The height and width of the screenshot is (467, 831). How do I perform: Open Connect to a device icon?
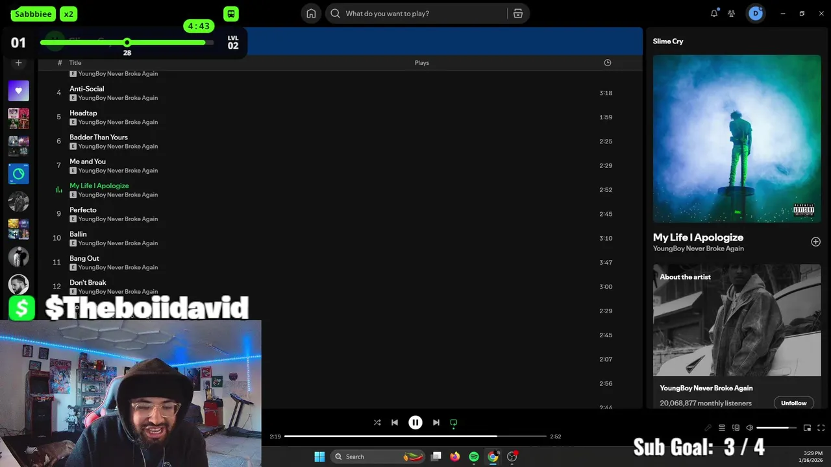(x=736, y=427)
